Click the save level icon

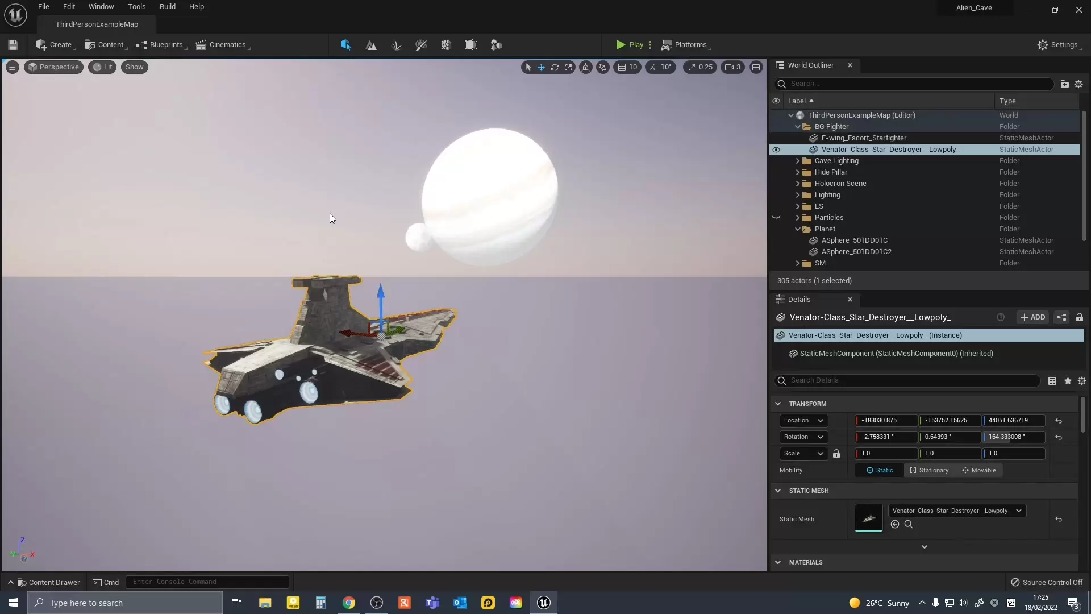point(13,45)
